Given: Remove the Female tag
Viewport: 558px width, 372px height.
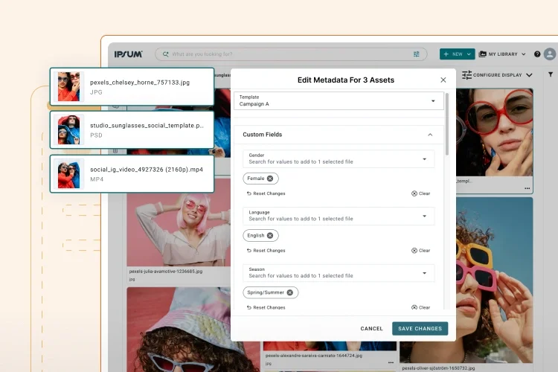Looking at the screenshot, I should point(270,179).
